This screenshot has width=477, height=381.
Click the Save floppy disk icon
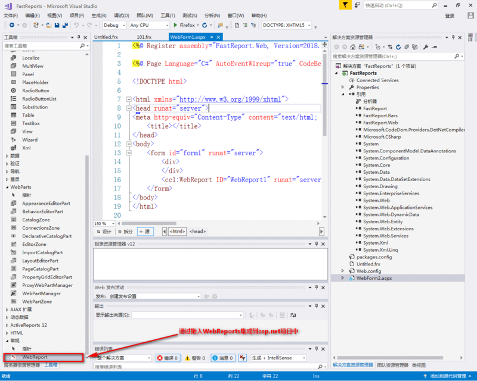57,25
